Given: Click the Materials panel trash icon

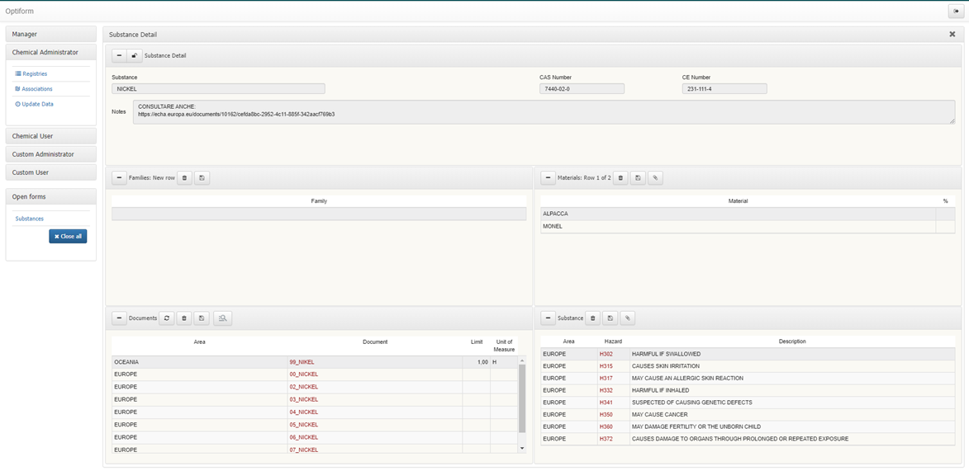Looking at the screenshot, I should tap(621, 178).
